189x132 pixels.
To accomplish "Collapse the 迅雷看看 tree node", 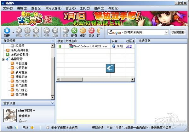I will tap(3, 59).
